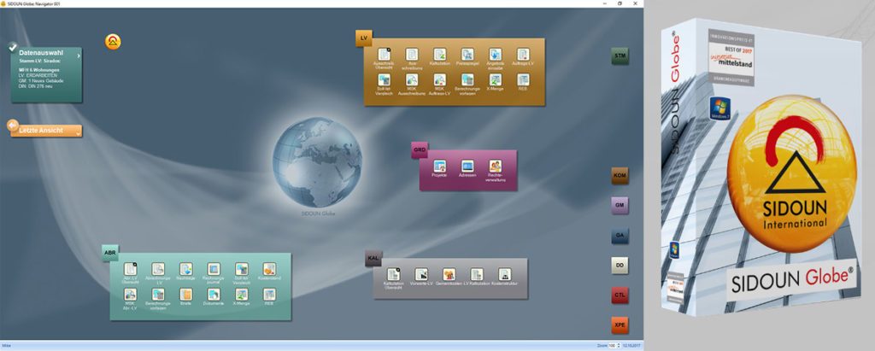Open the Kalkulation icon in LV panel
This screenshot has height=351, width=875.
click(x=439, y=56)
